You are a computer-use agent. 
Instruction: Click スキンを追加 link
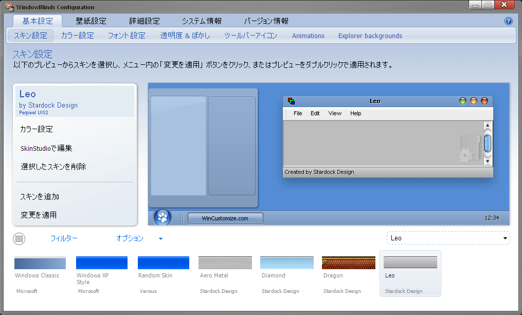click(x=40, y=196)
